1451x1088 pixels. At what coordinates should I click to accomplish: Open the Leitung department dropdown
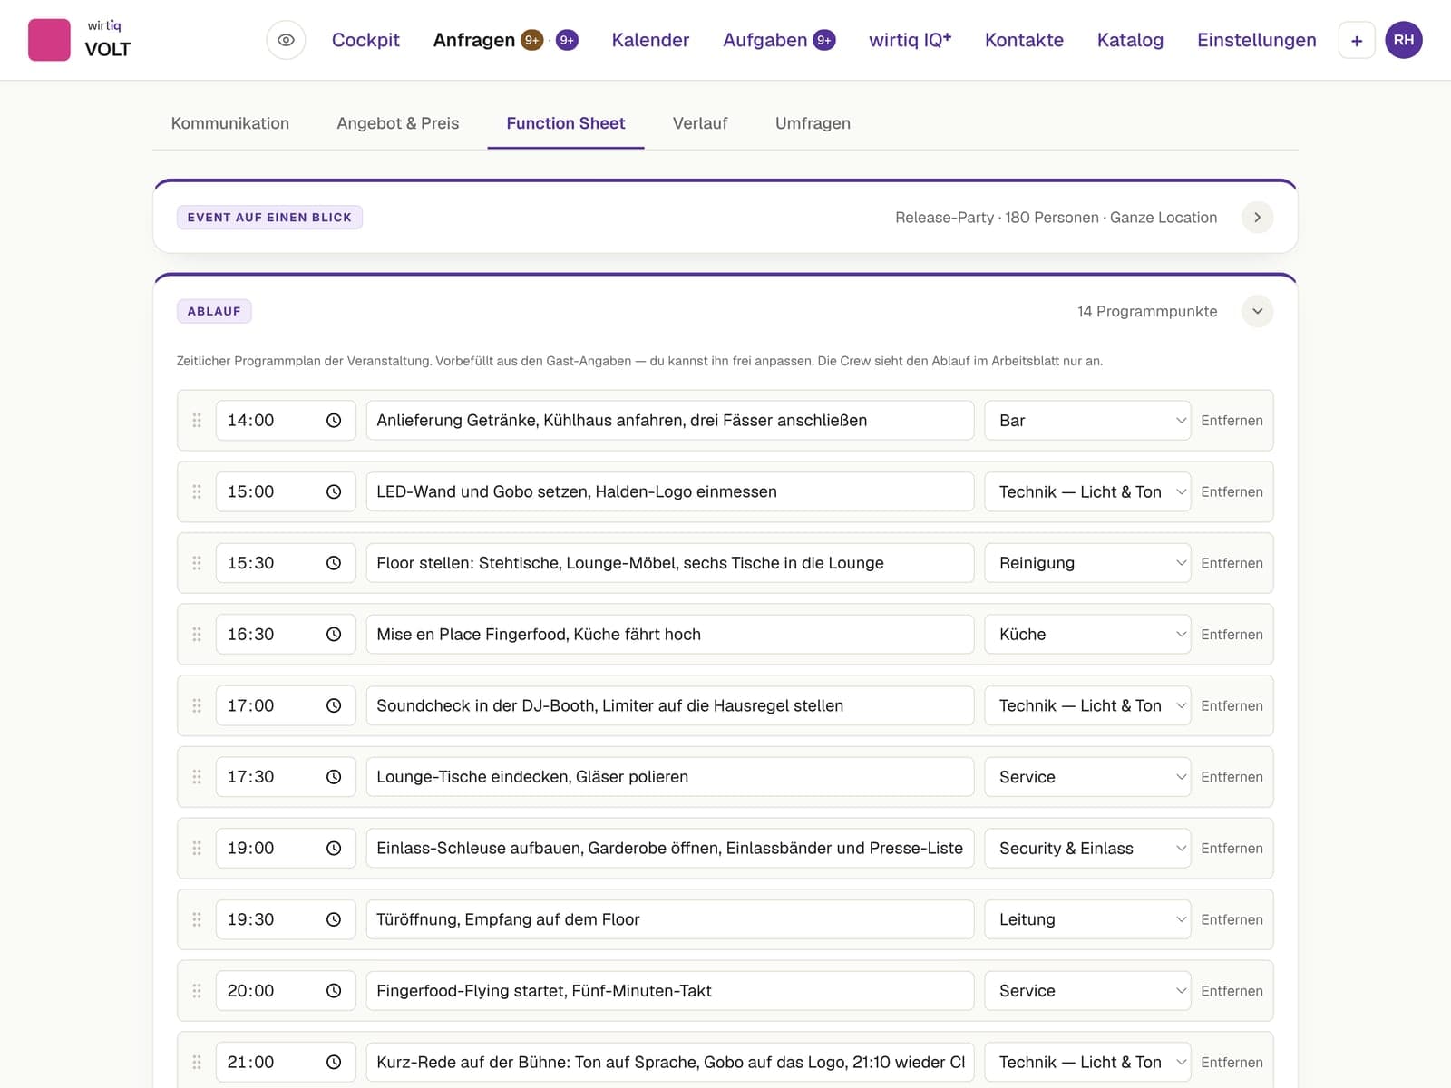(1087, 919)
